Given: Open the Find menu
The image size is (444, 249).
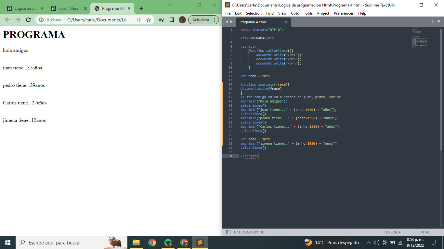Looking at the screenshot, I should click(x=270, y=13).
